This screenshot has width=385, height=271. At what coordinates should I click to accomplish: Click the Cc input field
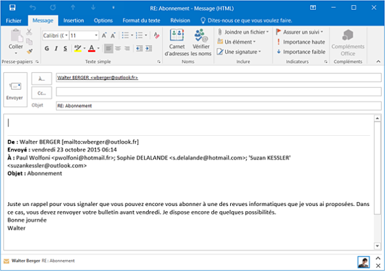point(218,92)
